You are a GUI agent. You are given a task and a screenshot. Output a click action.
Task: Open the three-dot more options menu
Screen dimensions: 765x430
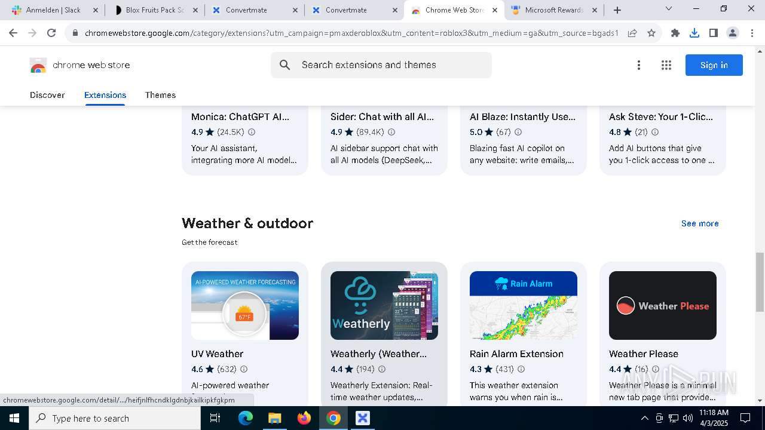[639, 65]
